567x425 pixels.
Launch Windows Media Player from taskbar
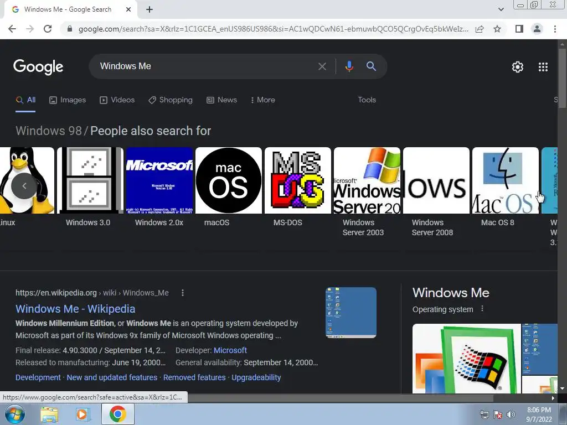tap(83, 414)
